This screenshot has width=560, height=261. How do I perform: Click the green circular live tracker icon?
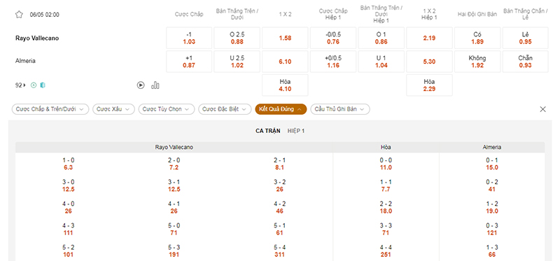(x=34, y=85)
